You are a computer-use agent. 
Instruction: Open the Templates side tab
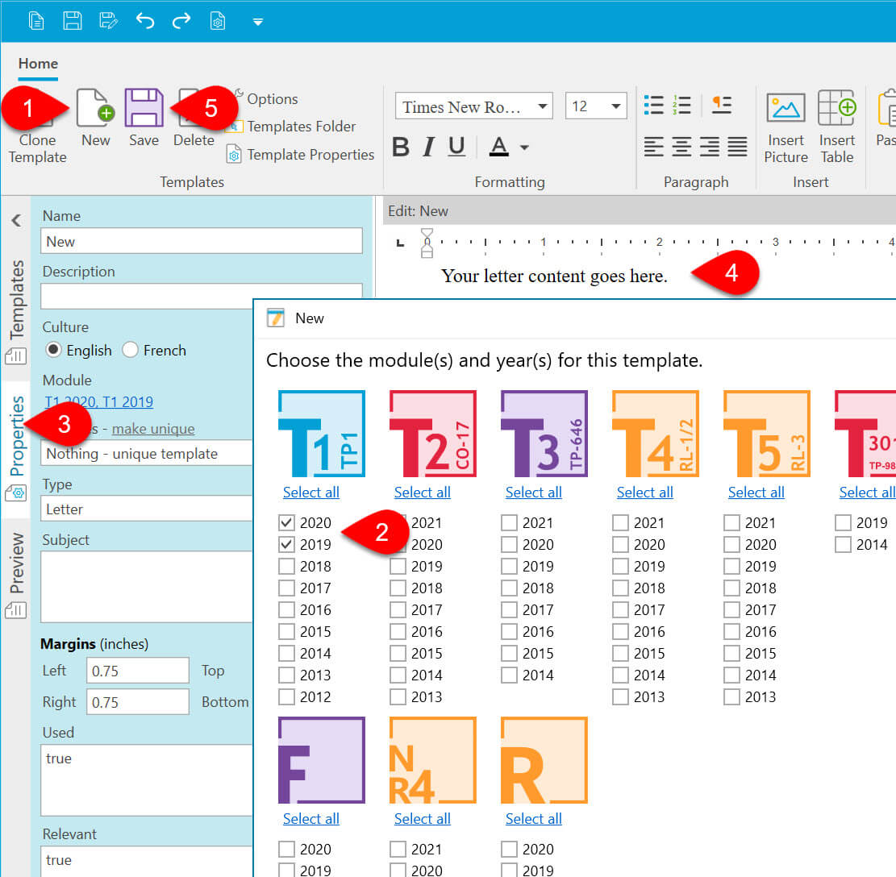(16, 312)
